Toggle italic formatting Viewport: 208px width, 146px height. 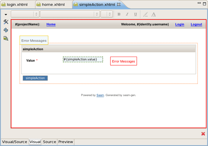click(127, 14)
